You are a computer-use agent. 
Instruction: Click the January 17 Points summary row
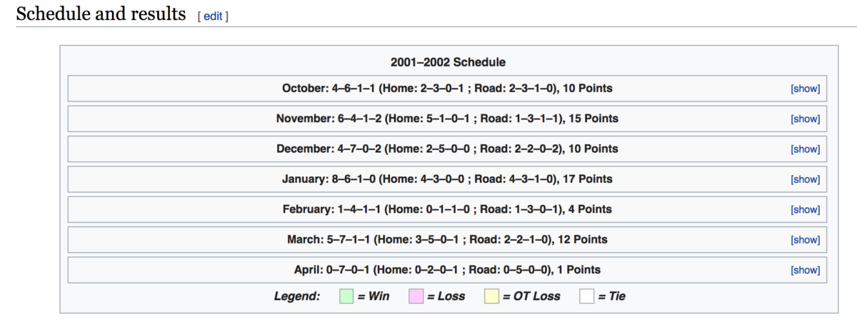(447, 179)
